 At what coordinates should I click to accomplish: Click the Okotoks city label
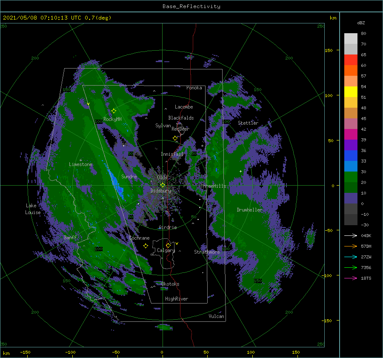(171, 284)
